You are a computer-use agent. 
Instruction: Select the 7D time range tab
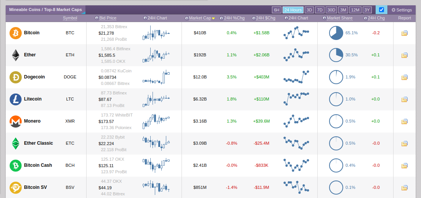(320, 10)
